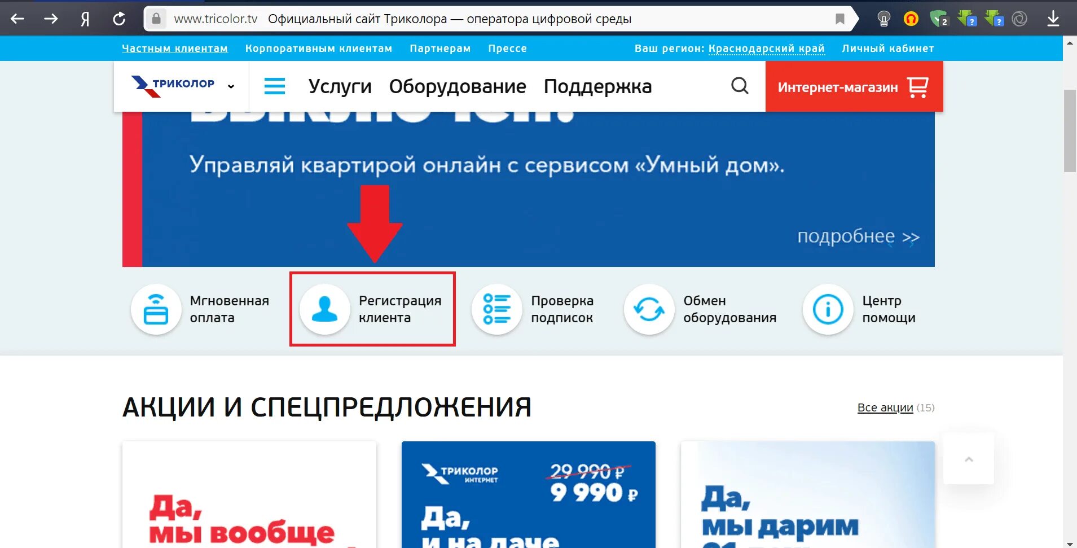Select Корпоративным клиентам tab
The width and height of the screenshot is (1077, 548).
tap(319, 49)
